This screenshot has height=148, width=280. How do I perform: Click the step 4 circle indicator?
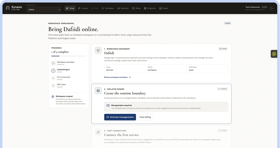point(53,86)
